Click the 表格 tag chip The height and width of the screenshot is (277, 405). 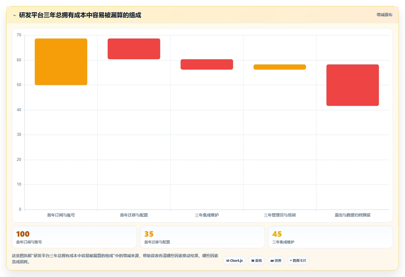(256, 261)
